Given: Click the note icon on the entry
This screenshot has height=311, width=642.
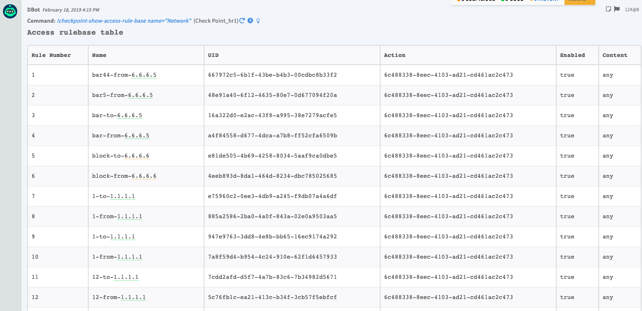Looking at the screenshot, I should point(609,9).
